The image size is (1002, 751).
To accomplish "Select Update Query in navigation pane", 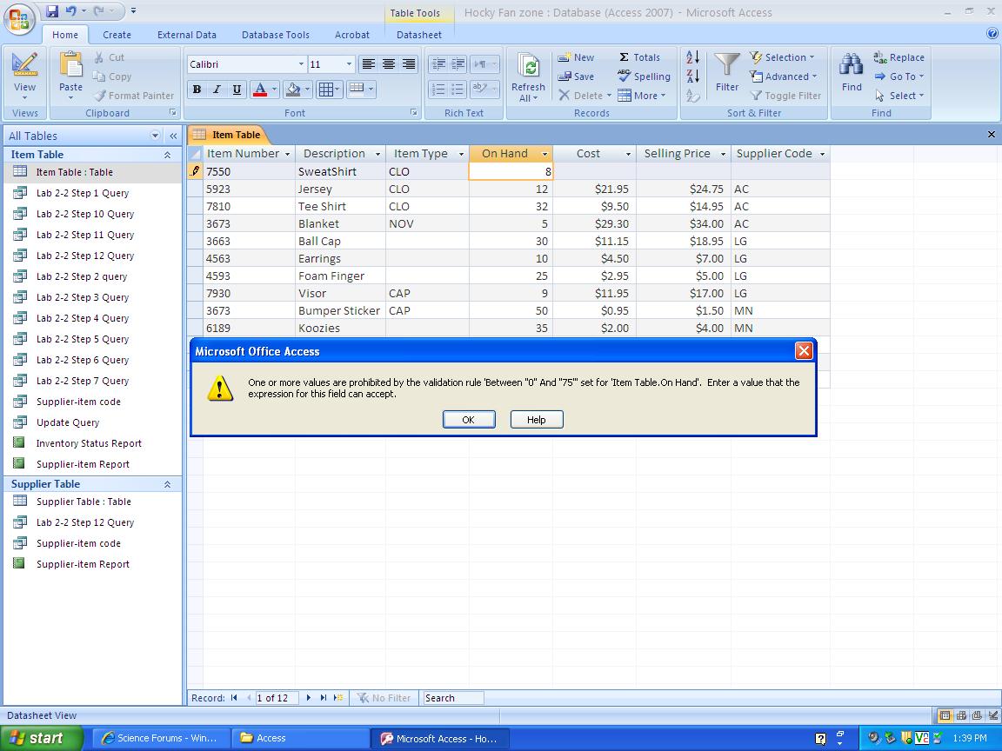I will pyautogui.click(x=67, y=422).
